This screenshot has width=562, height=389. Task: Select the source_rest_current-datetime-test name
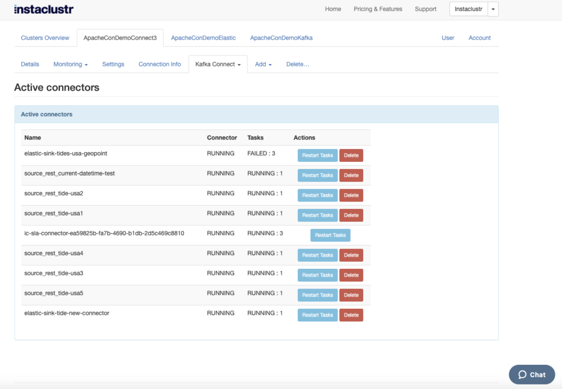pyautogui.click(x=70, y=173)
